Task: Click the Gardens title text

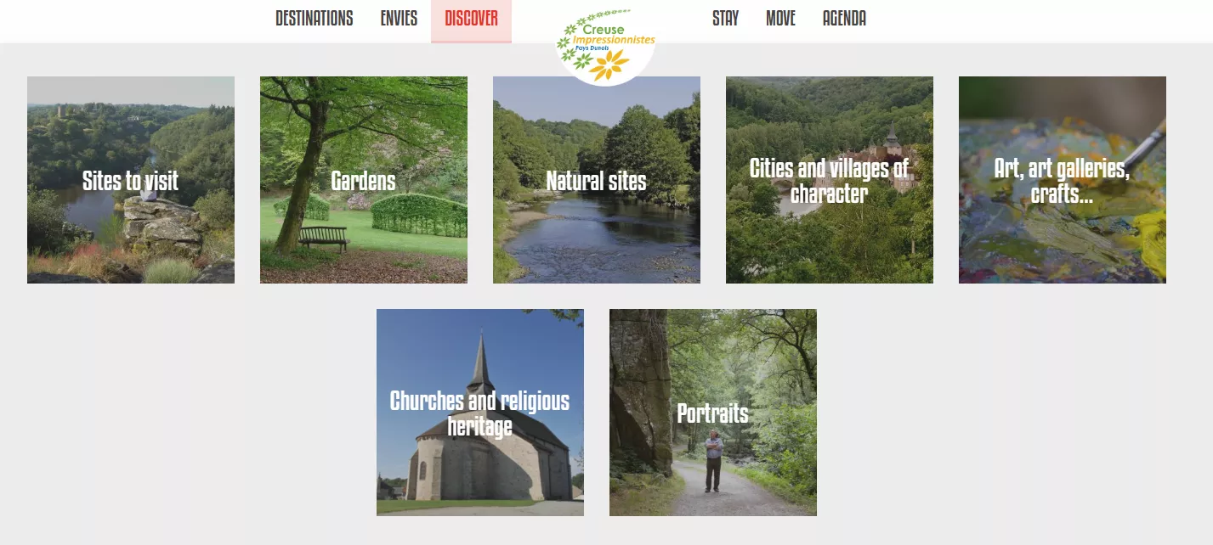Action: point(364,181)
